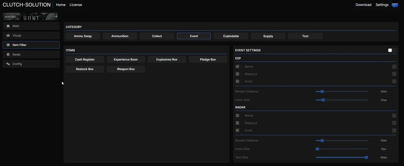The height and width of the screenshot is (166, 404).
Task: Open Radar Icons color swatch
Action: (394, 130)
